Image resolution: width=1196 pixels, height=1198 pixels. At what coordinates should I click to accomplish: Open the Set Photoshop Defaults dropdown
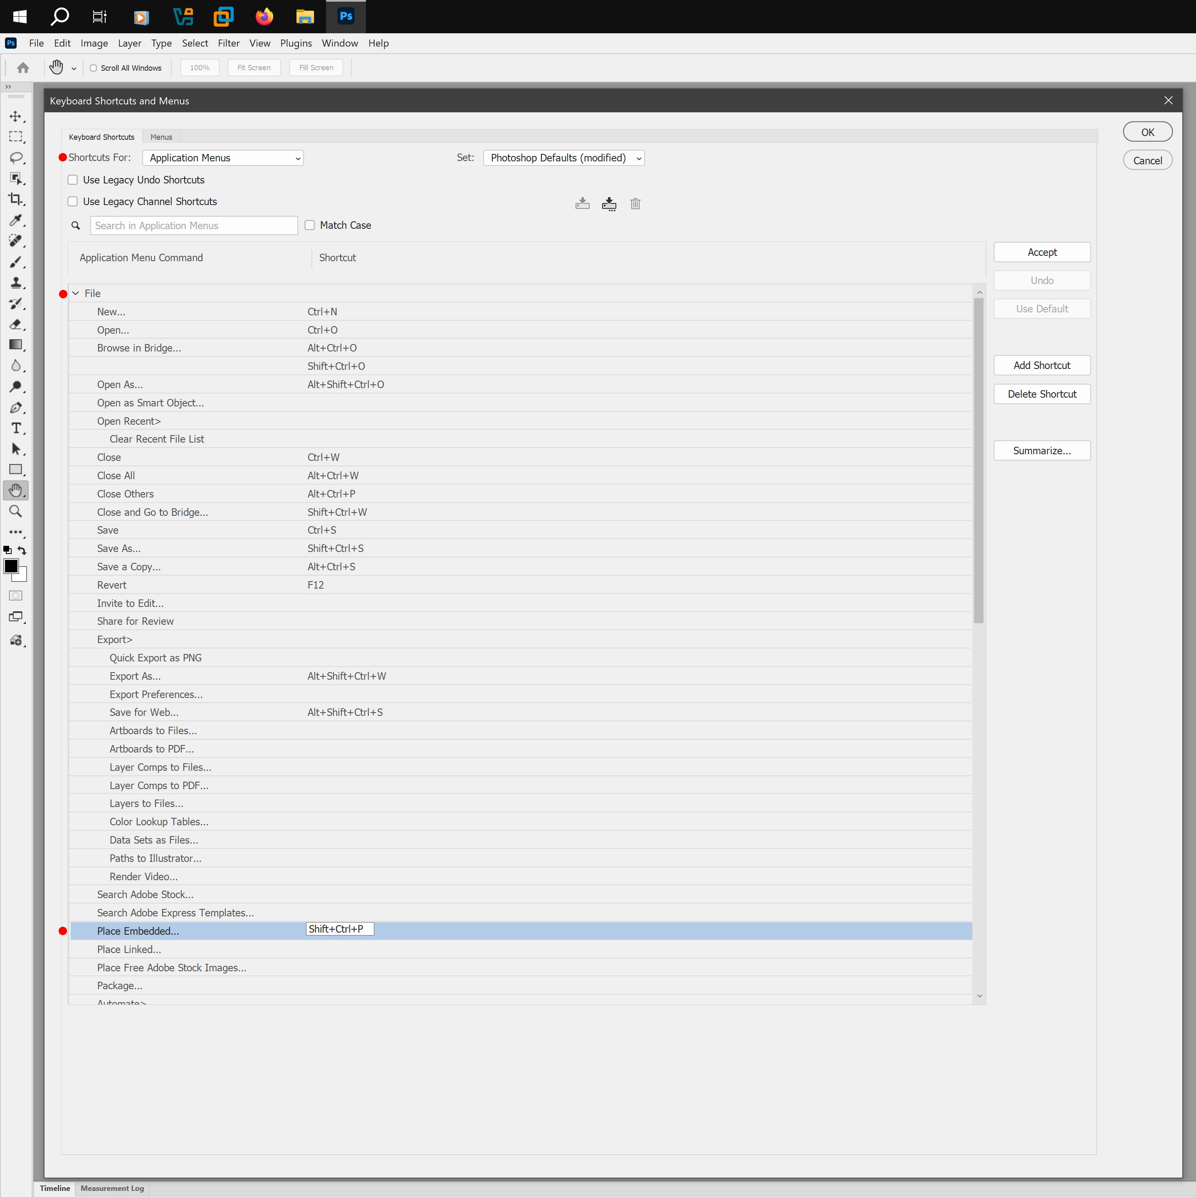(563, 158)
